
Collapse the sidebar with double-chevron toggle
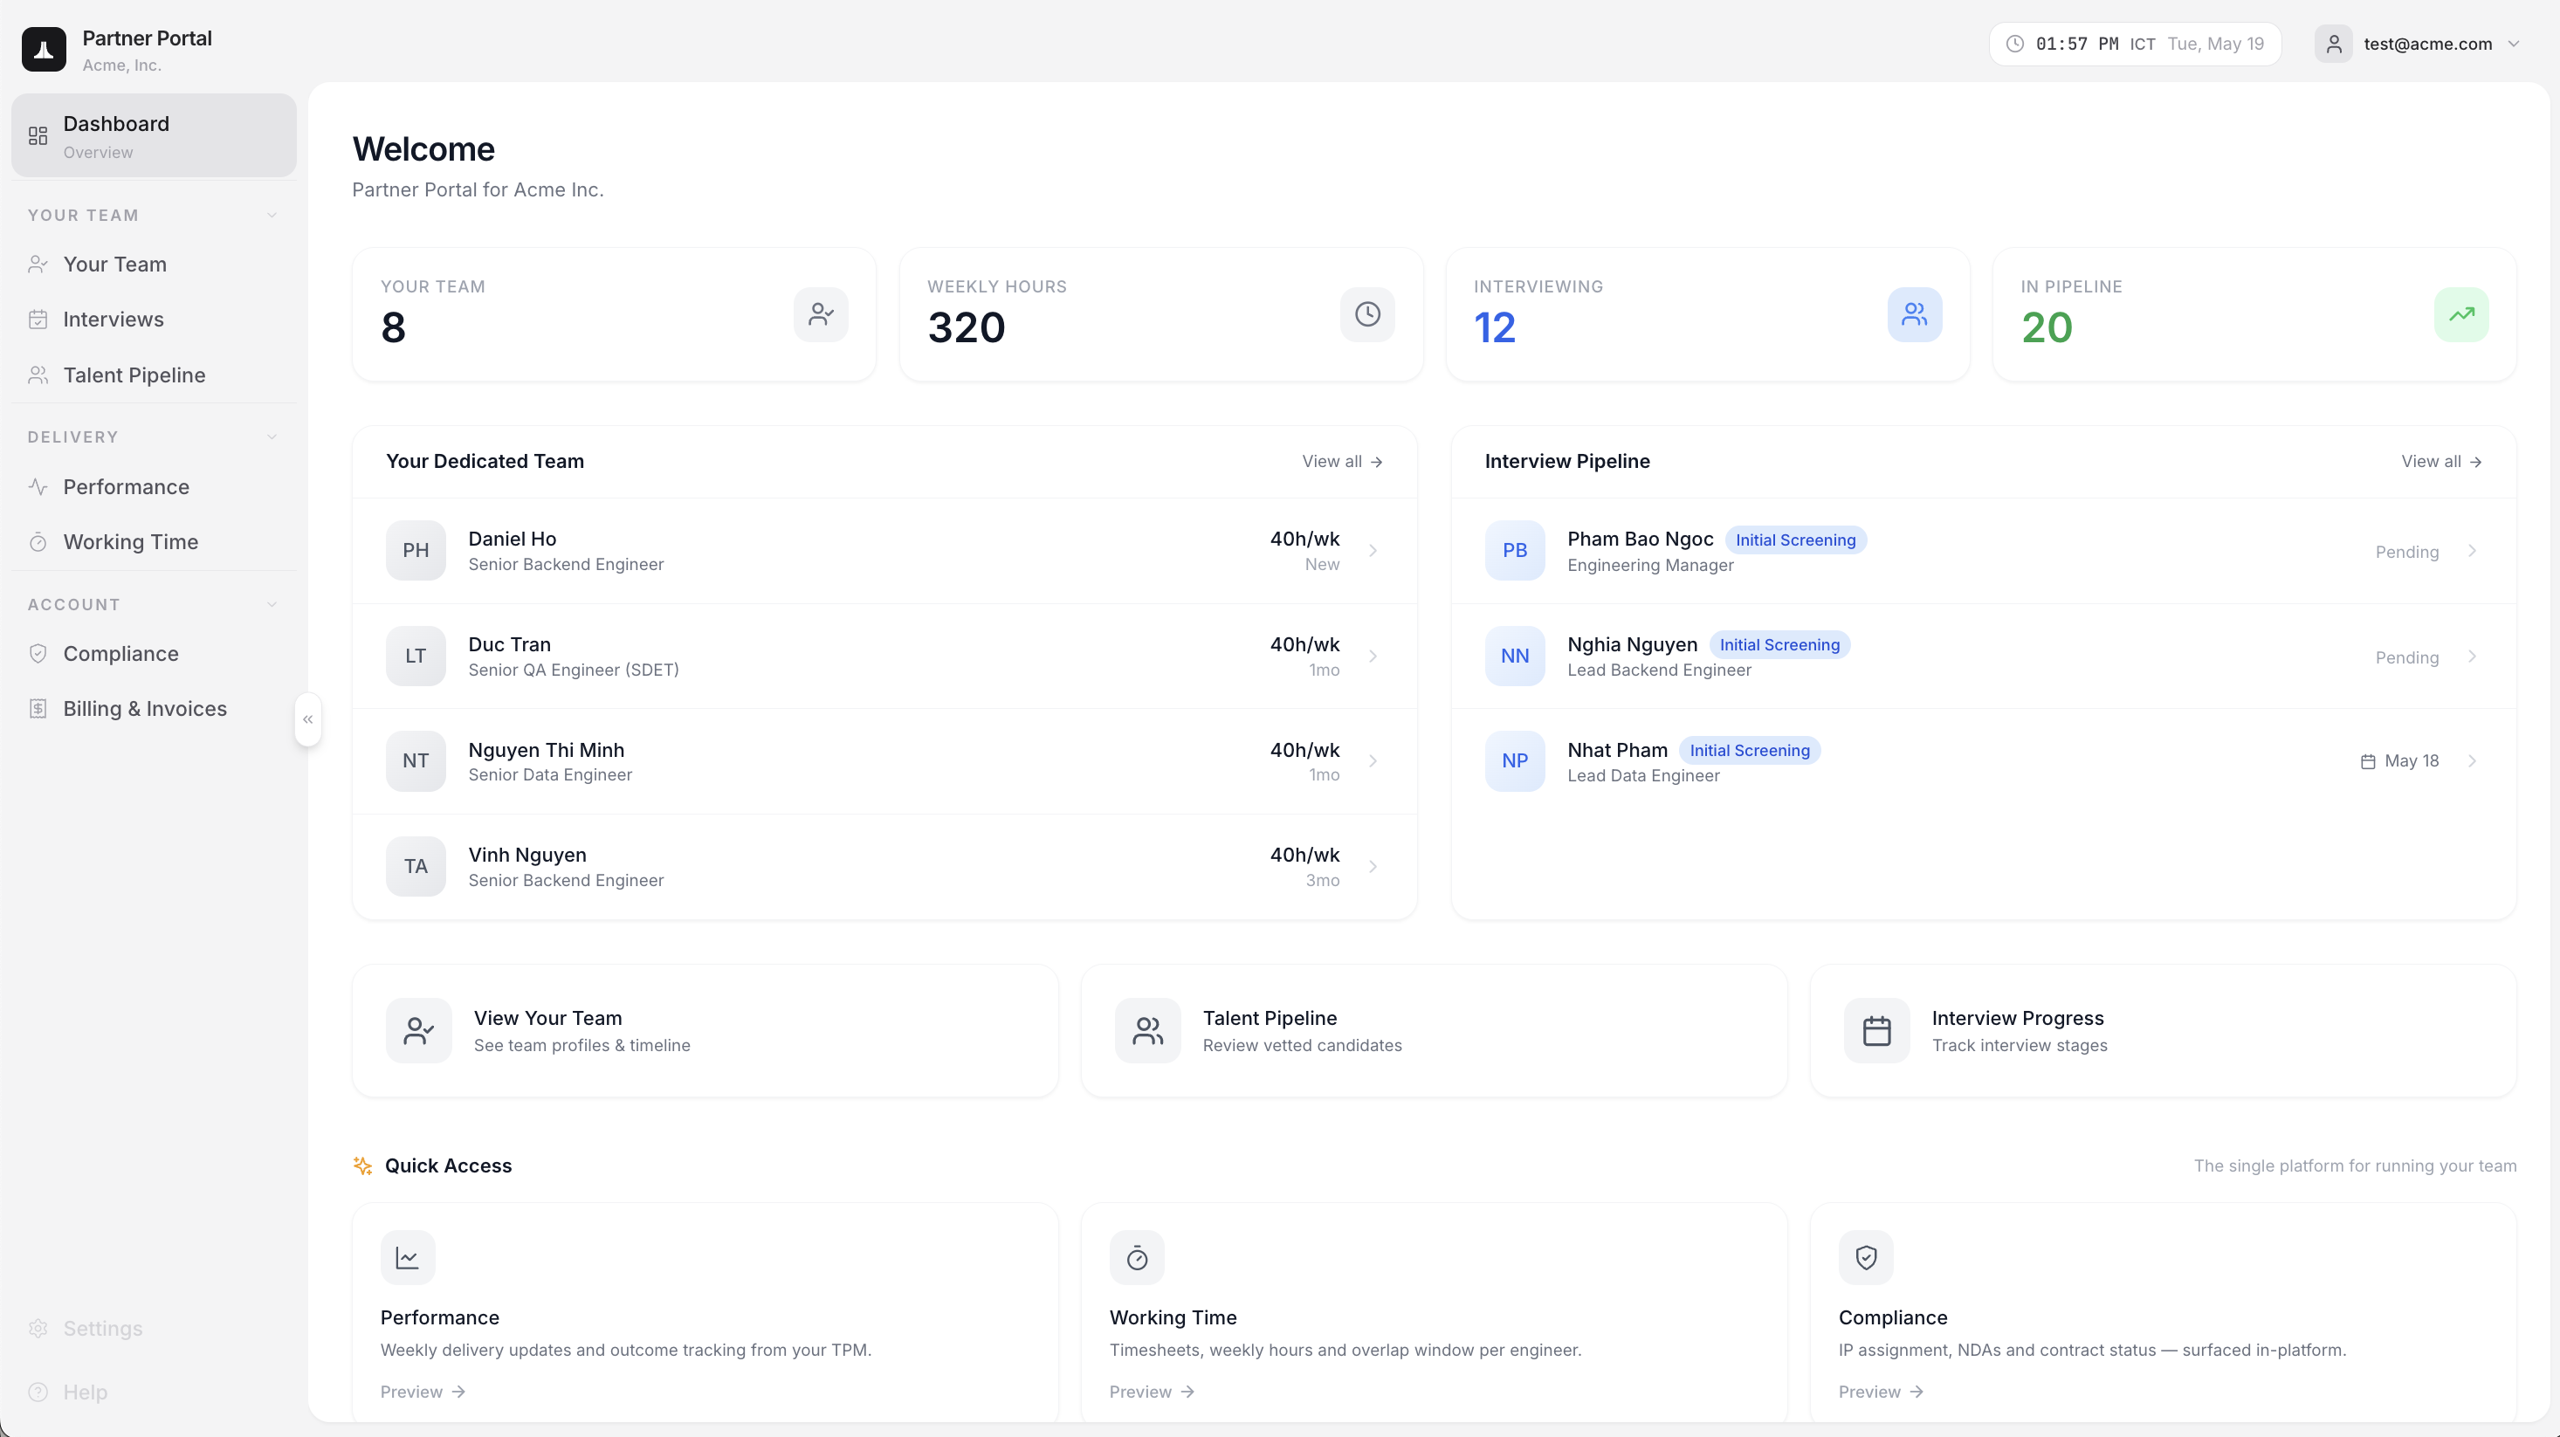click(308, 719)
